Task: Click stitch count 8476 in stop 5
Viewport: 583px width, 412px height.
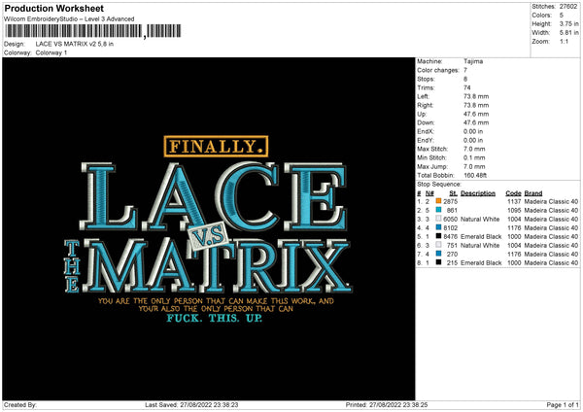Action: [x=450, y=237]
